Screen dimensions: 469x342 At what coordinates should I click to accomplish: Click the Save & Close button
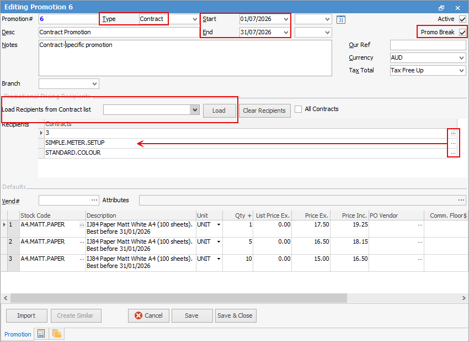pos(236,315)
